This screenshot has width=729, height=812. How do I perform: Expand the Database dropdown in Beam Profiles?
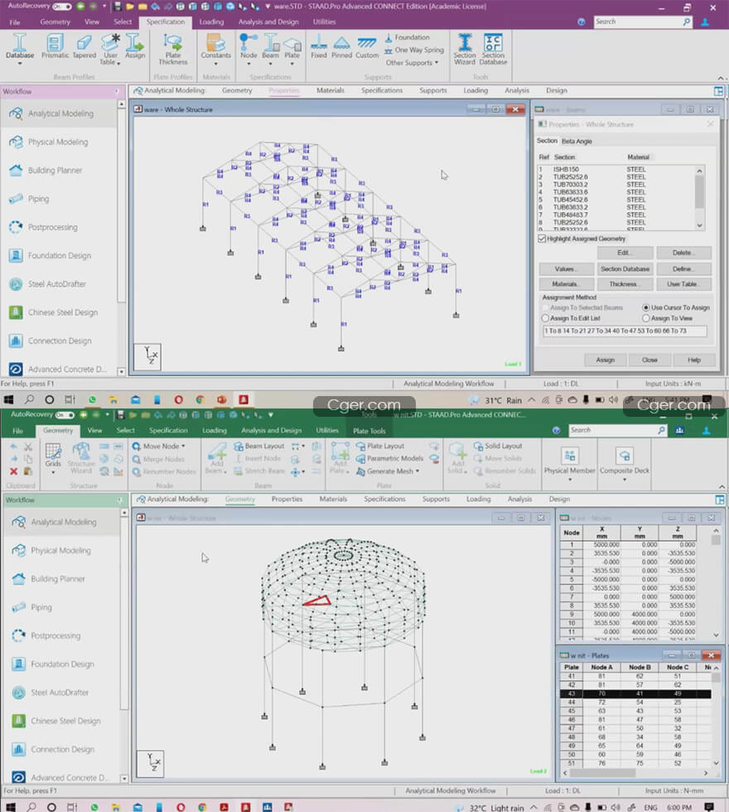(x=20, y=64)
